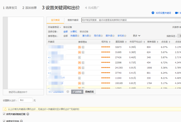The height and width of the screenshot is (122, 181).
Task: Click the orange 热 icon in row 32673
Action: [x=80, y=47]
